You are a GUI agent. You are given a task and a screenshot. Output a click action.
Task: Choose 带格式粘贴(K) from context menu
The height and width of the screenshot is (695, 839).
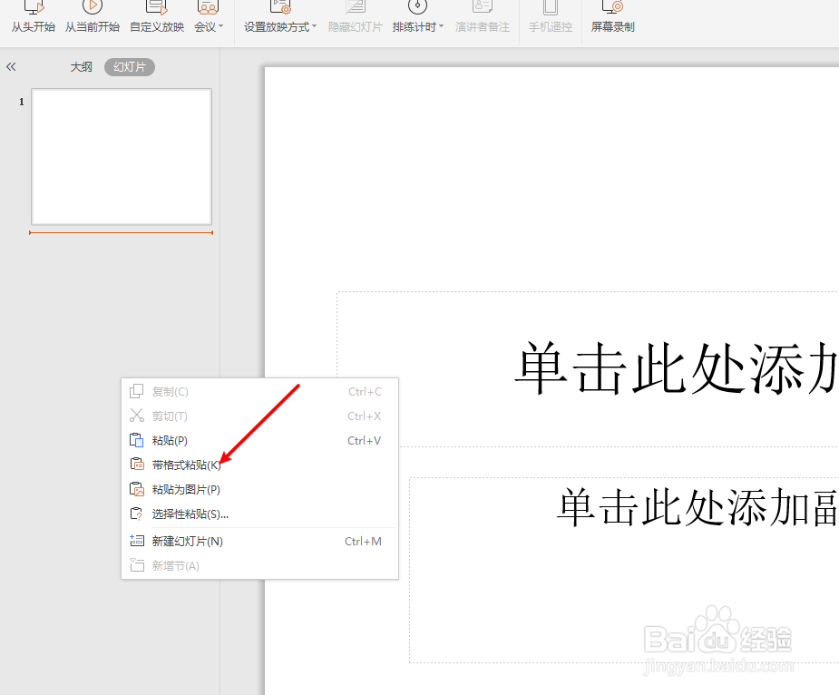[x=259, y=465]
